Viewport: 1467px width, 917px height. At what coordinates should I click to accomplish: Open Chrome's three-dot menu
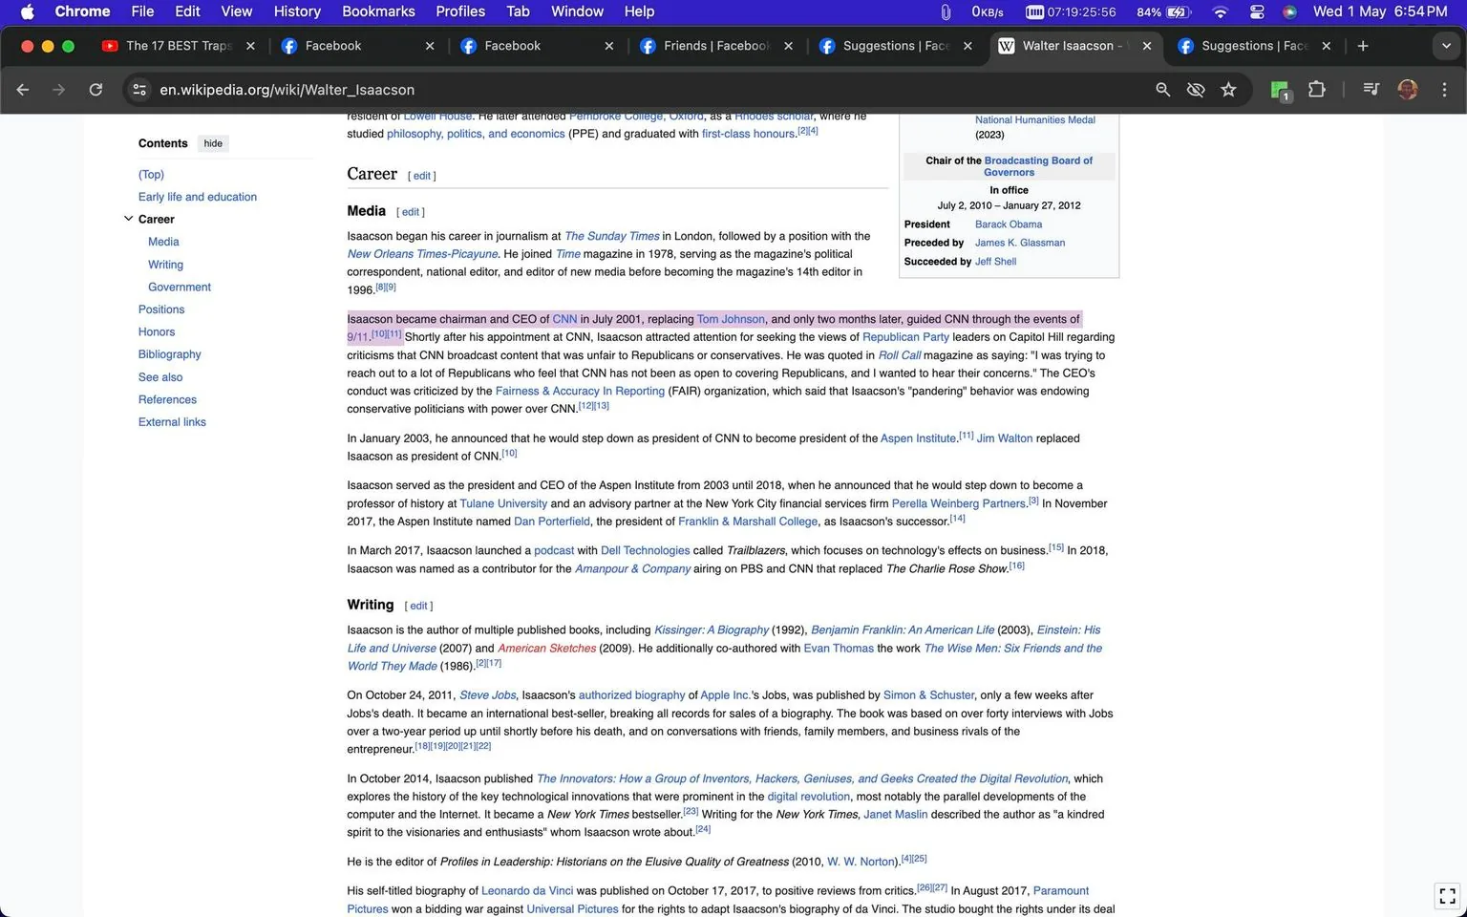point(1445,89)
